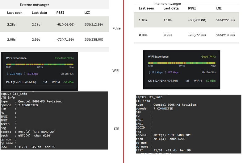247x163 pixels.
Task: Click the lte_info command in left terminal
Action: point(20,94)
